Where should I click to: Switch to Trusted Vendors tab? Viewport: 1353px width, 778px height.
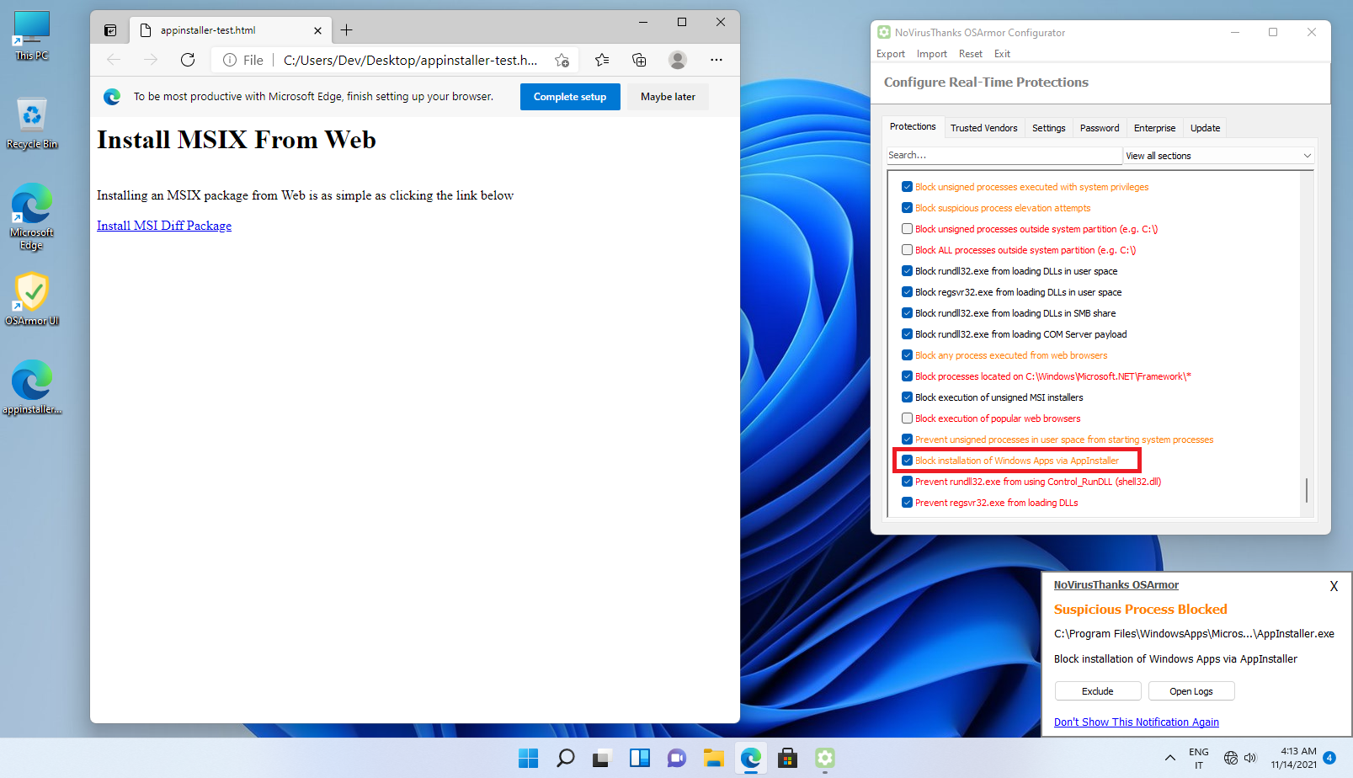point(984,128)
